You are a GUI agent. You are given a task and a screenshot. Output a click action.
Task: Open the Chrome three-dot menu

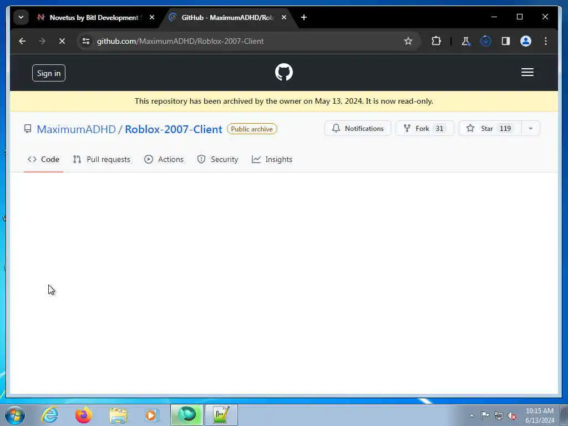point(546,41)
